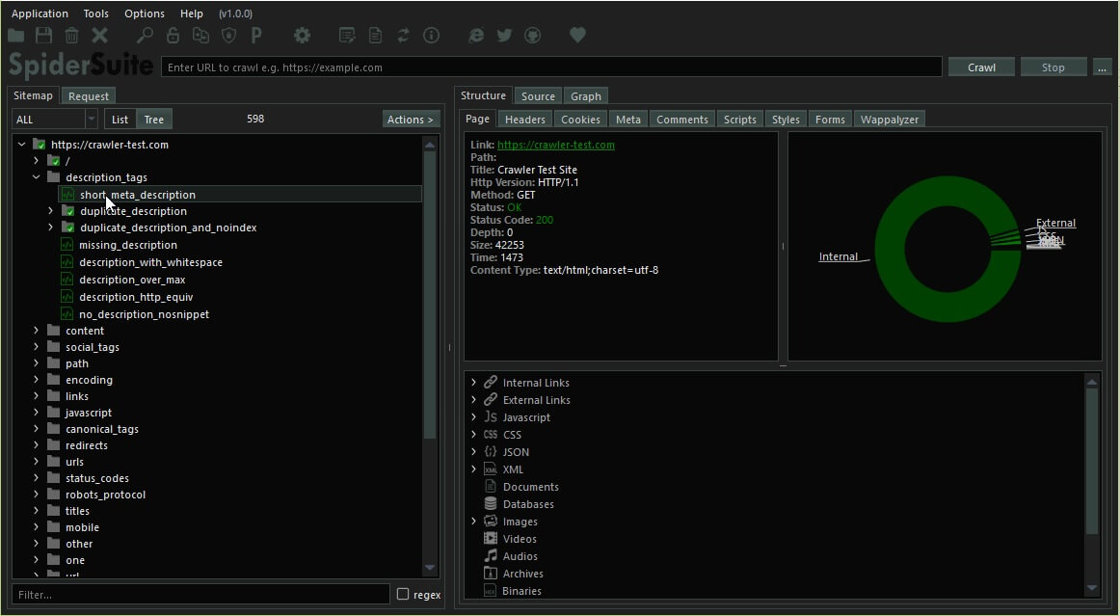This screenshot has height=616, width=1120.
Task: Click the Internet Explorer browser icon
Action: [x=476, y=35]
